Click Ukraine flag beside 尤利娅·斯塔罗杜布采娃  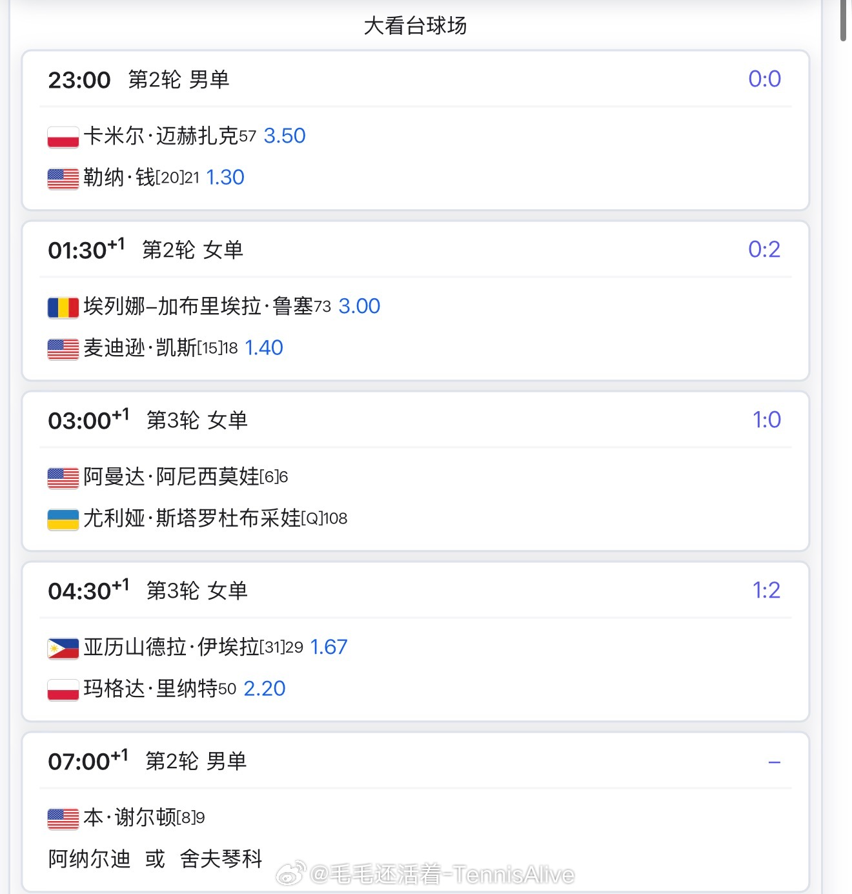pyautogui.click(x=63, y=520)
